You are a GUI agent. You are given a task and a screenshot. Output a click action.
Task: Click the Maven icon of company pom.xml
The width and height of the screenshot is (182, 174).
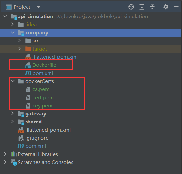(x=28, y=73)
